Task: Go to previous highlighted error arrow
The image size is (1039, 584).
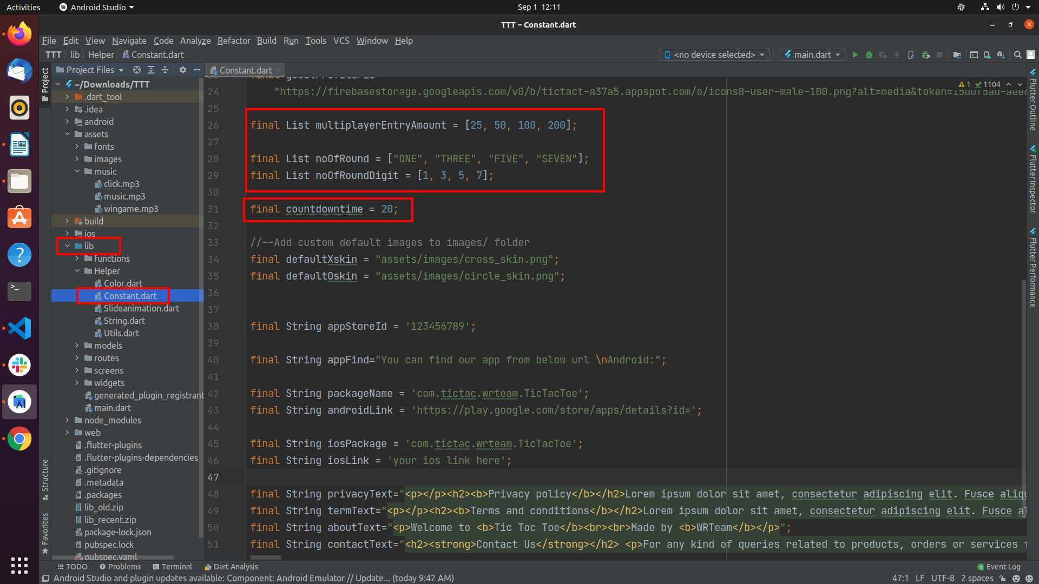Action: coord(1009,84)
